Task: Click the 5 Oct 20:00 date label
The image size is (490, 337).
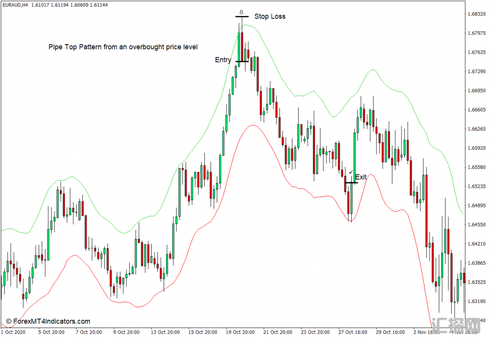Action: (x=51, y=332)
